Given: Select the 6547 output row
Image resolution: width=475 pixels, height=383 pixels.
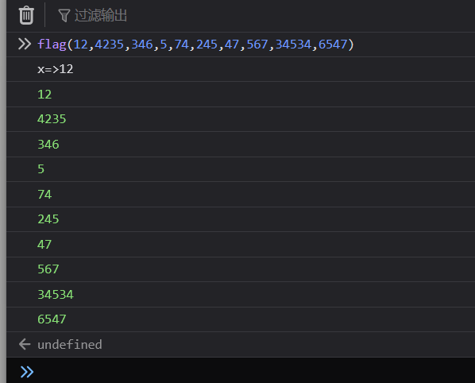Looking at the screenshot, I should click(x=241, y=319).
